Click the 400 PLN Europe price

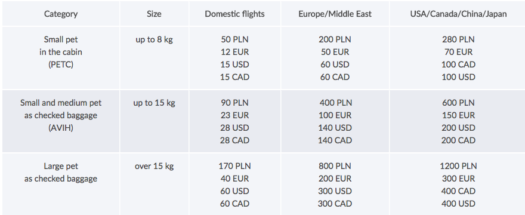tap(335, 103)
